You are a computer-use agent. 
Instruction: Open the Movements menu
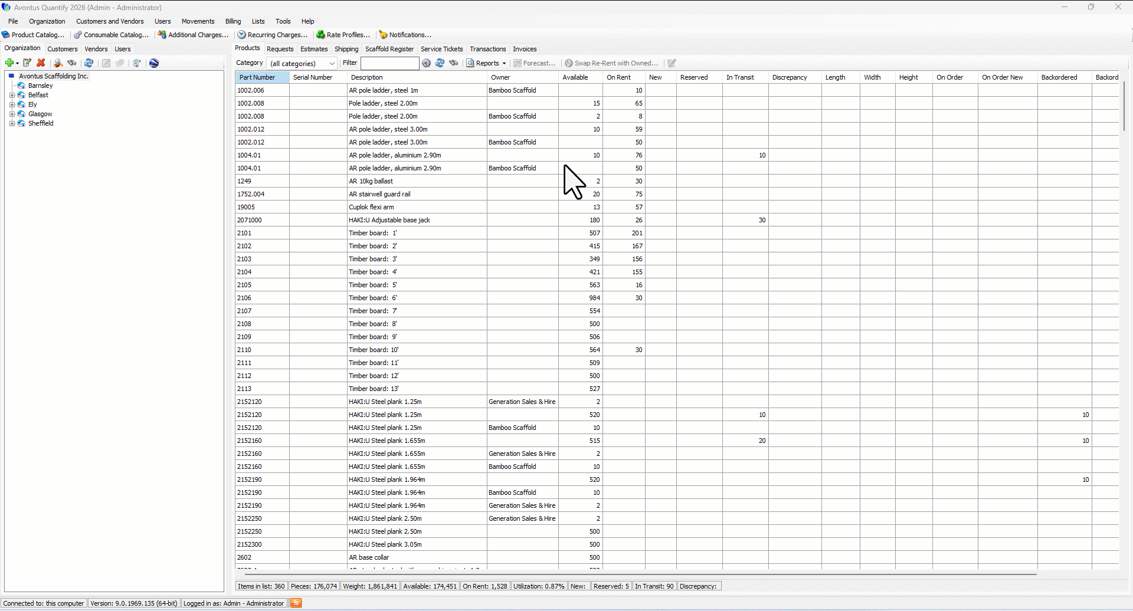click(198, 21)
